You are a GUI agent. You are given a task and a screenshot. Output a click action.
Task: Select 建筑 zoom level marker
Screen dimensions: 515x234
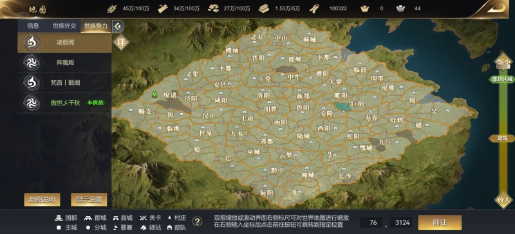pos(501,138)
